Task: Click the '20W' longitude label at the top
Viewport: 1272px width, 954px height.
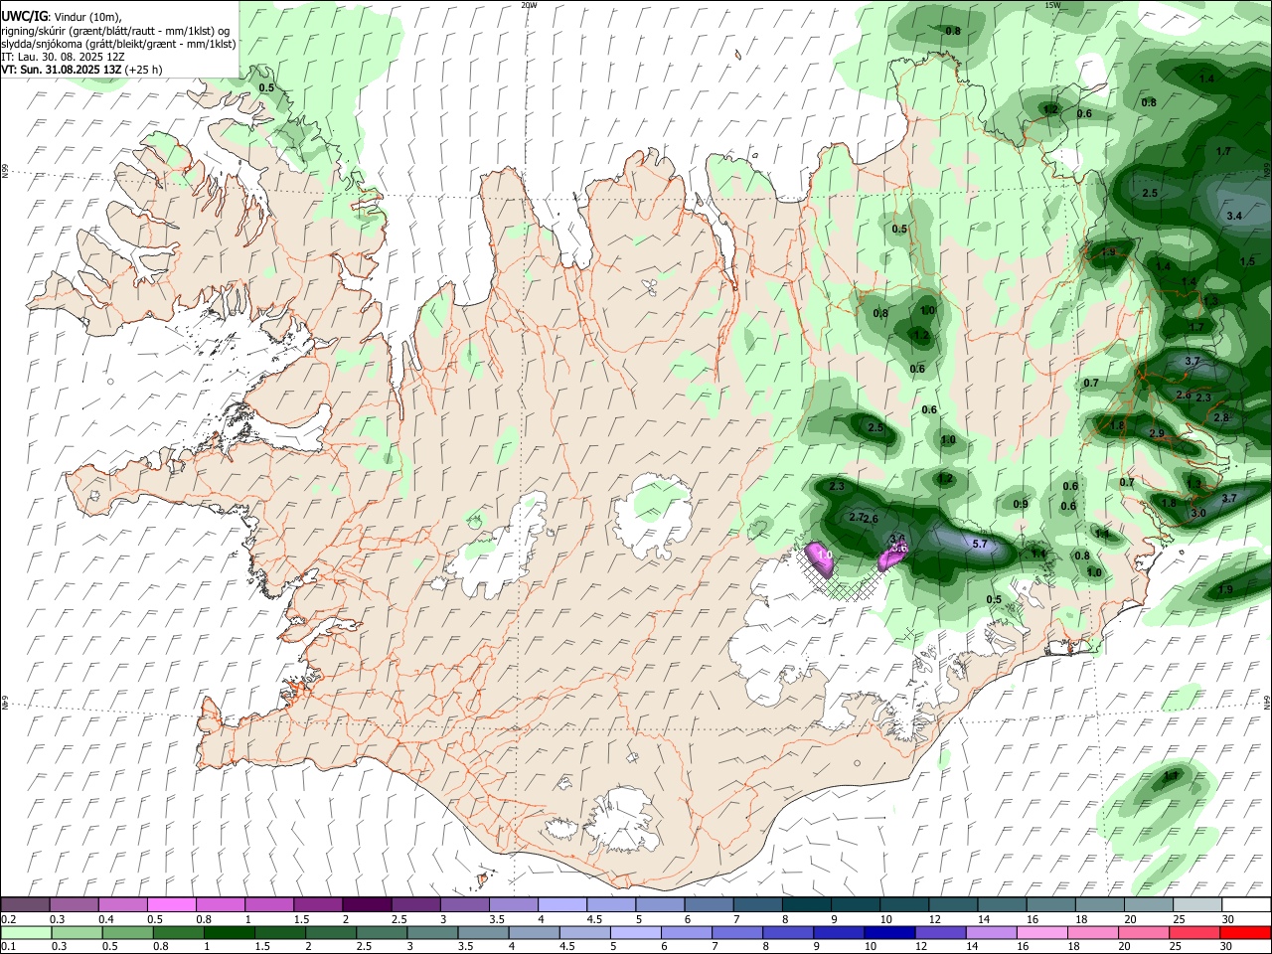Action: coord(529,5)
